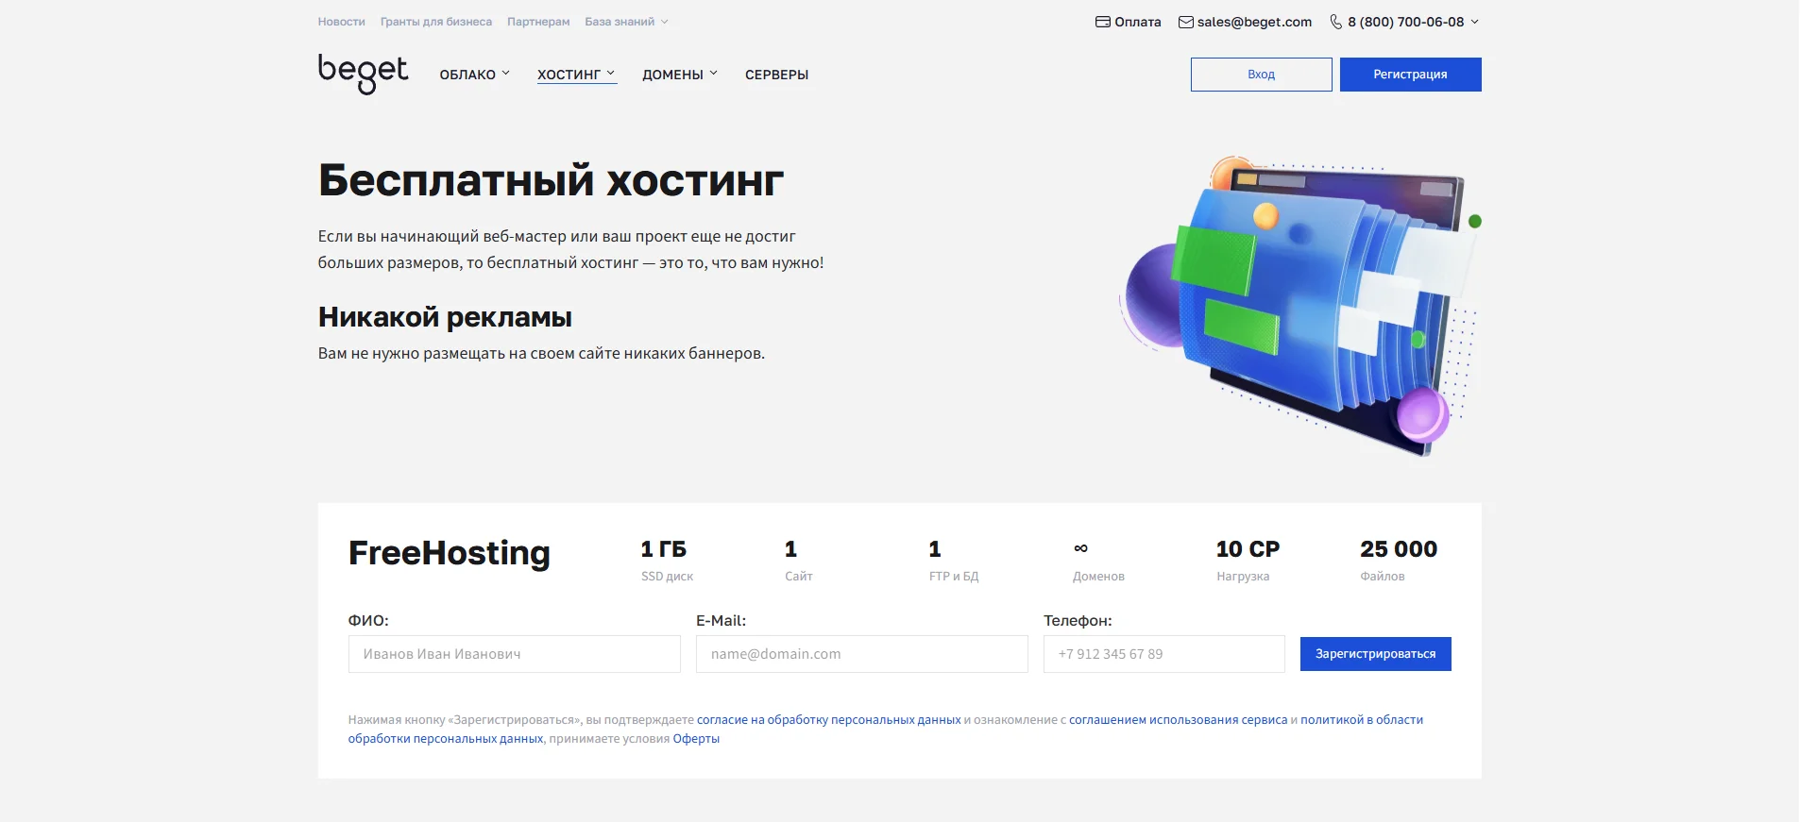The image size is (1800, 822).
Task: Open the ОБЛАКО menu chevron
Action: click(506, 74)
